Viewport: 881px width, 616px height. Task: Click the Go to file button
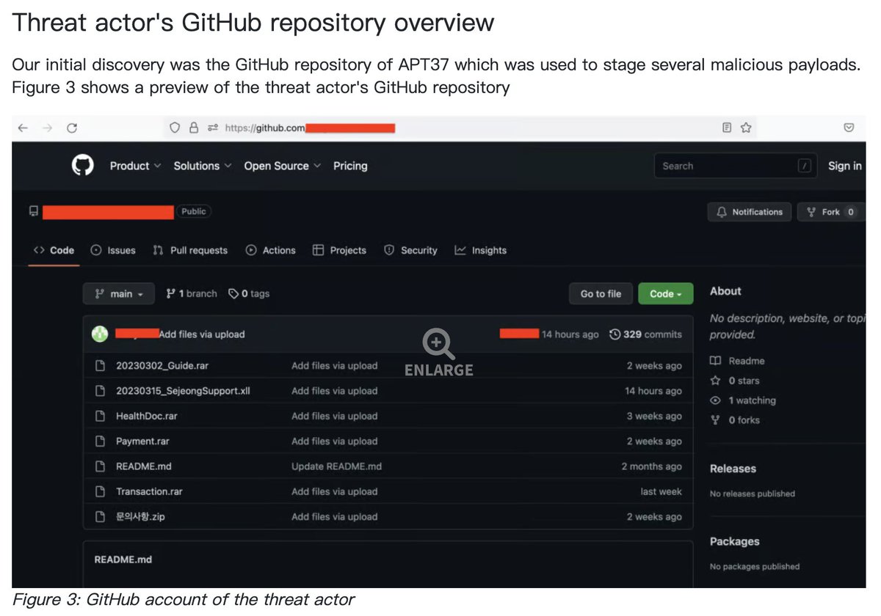[601, 293]
